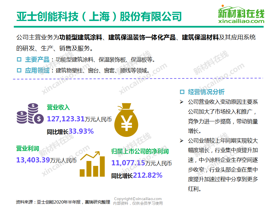Click the line 的研发、生产、销售及服务
The width and height of the screenshot is (276, 207).
point(55,48)
